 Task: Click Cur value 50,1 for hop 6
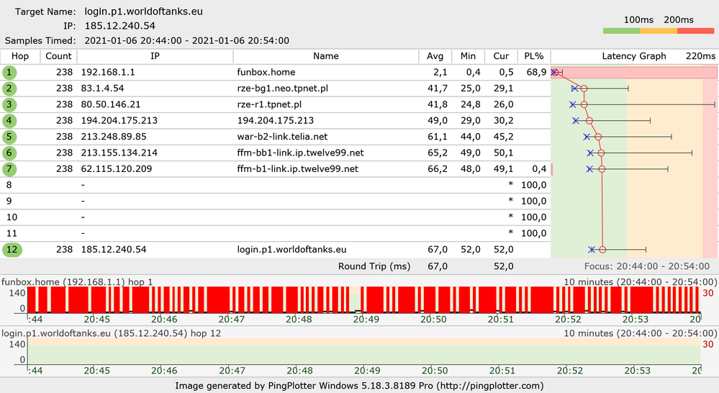[x=504, y=153]
